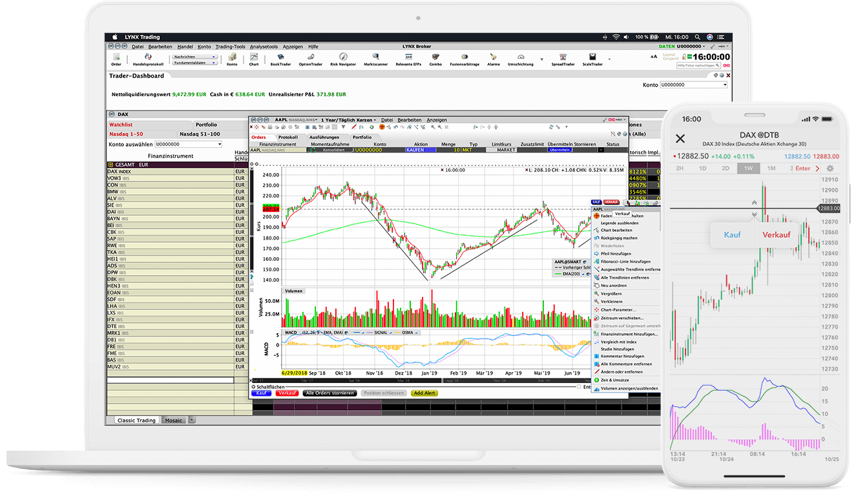The image size is (858, 496).
Task: Tap Kauf on the phone
Action: pyautogui.click(x=732, y=235)
